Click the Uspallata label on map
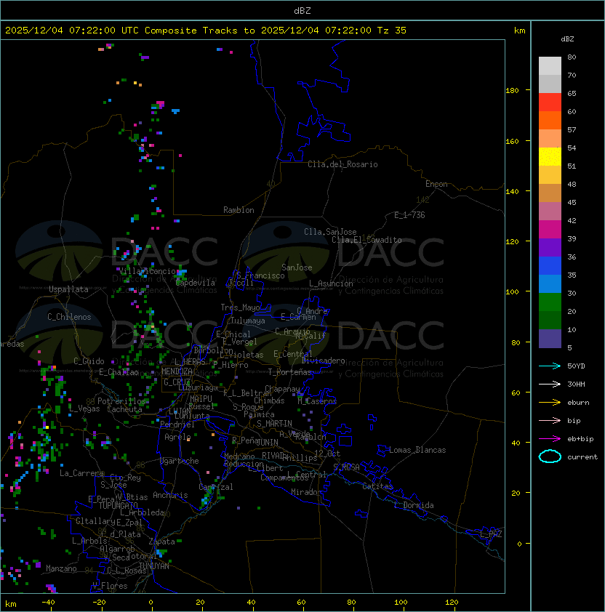 coord(68,289)
